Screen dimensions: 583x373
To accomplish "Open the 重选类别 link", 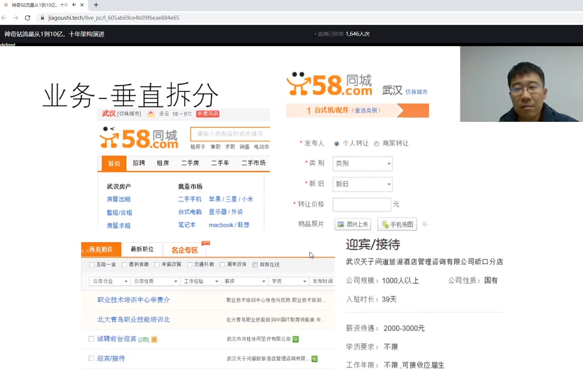I will click(367, 110).
